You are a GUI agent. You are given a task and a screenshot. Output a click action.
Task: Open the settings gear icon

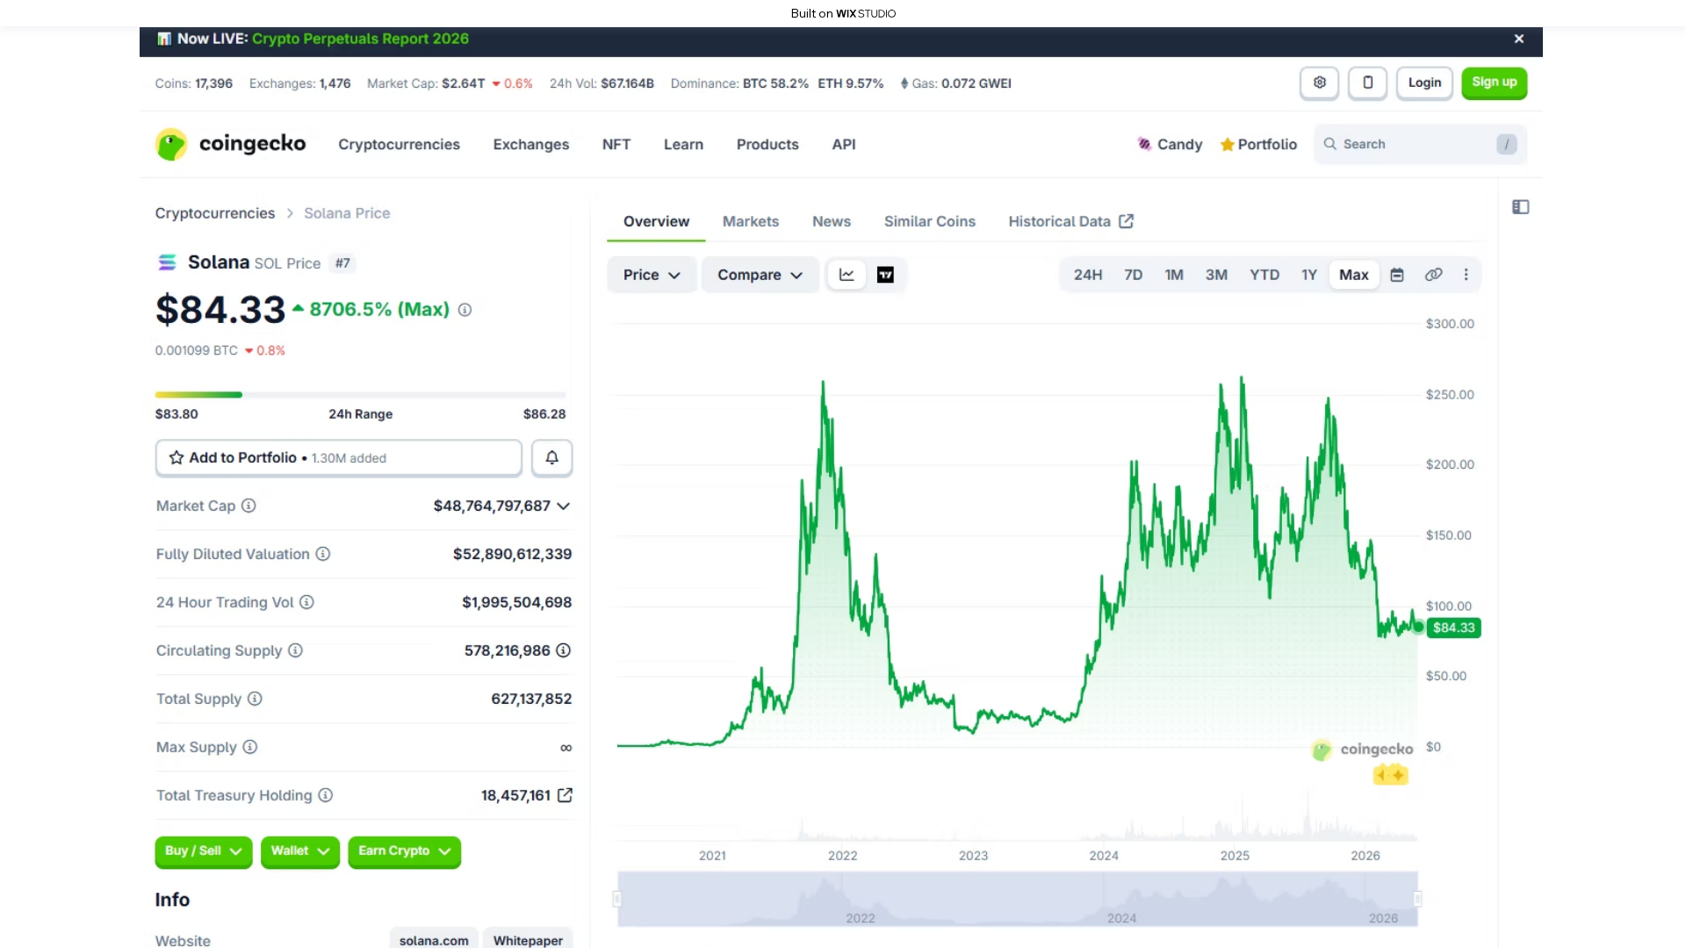tap(1319, 83)
